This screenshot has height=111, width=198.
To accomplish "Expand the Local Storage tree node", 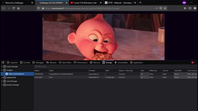I will [x=2, y=81].
